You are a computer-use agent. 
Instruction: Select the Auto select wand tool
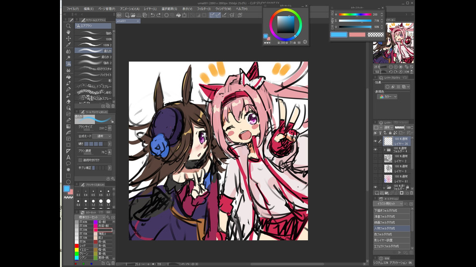tap(68, 57)
